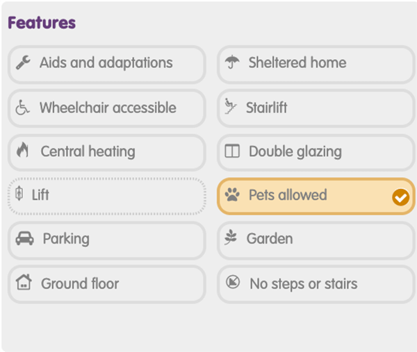Enable the Wheelchair accessible option
The image size is (417, 352).
point(107,108)
